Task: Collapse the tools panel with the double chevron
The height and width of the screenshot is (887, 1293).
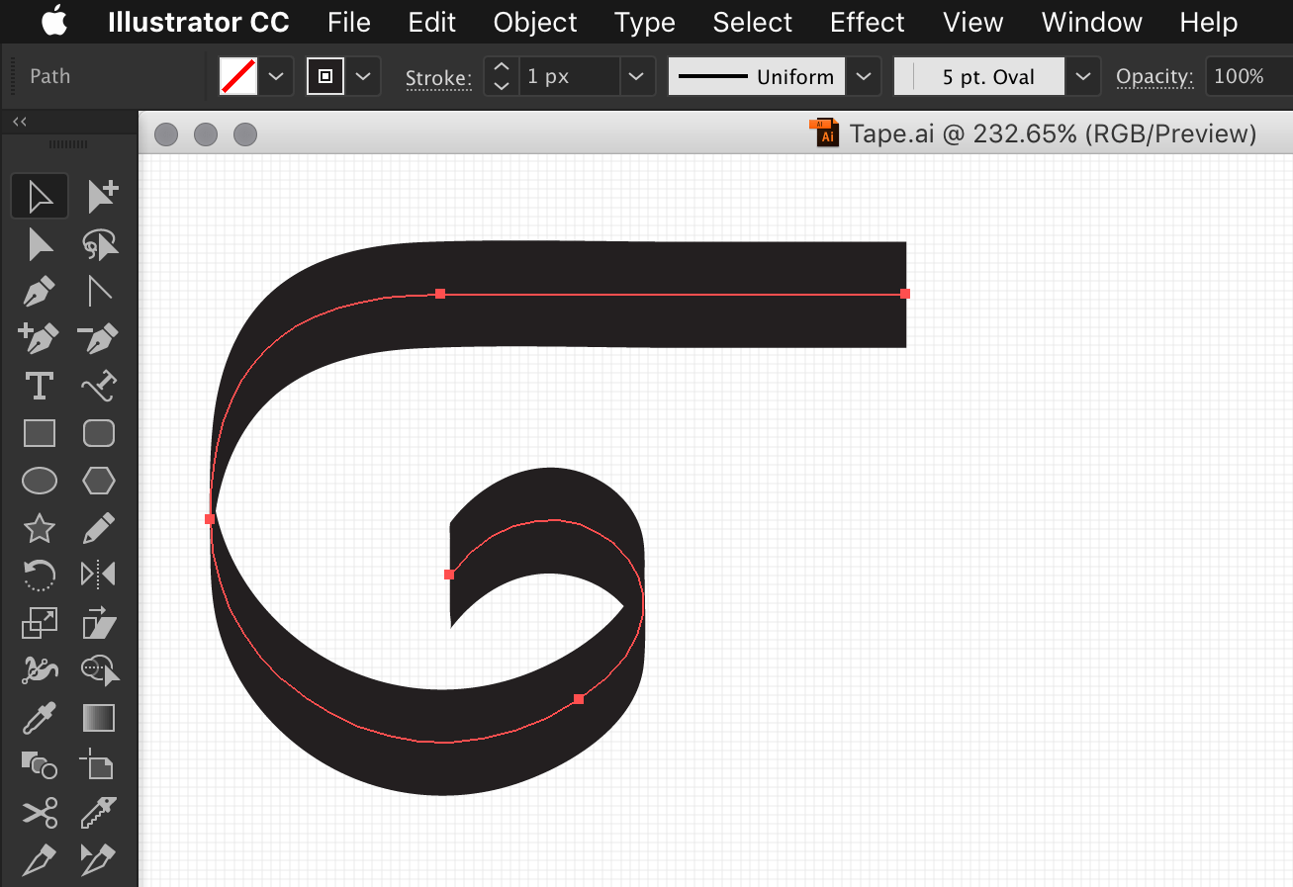Action: point(19,121)
